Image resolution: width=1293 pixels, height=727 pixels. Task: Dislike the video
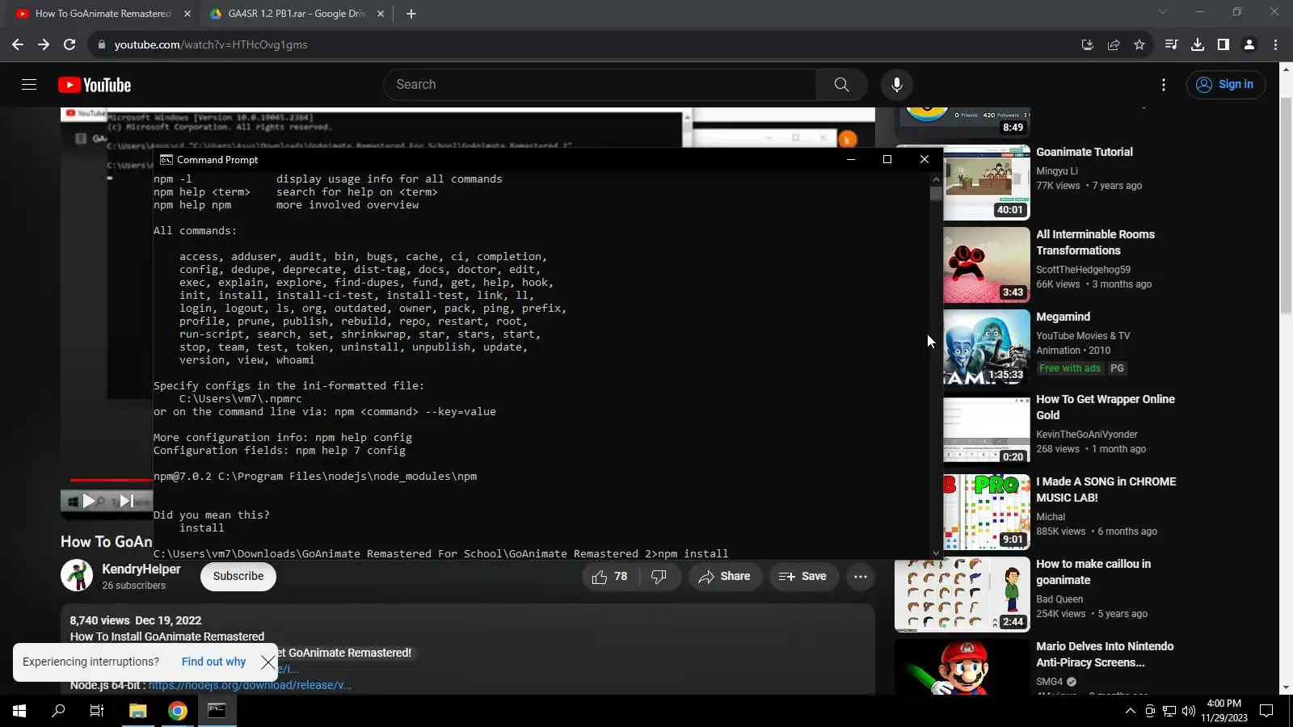659,577
